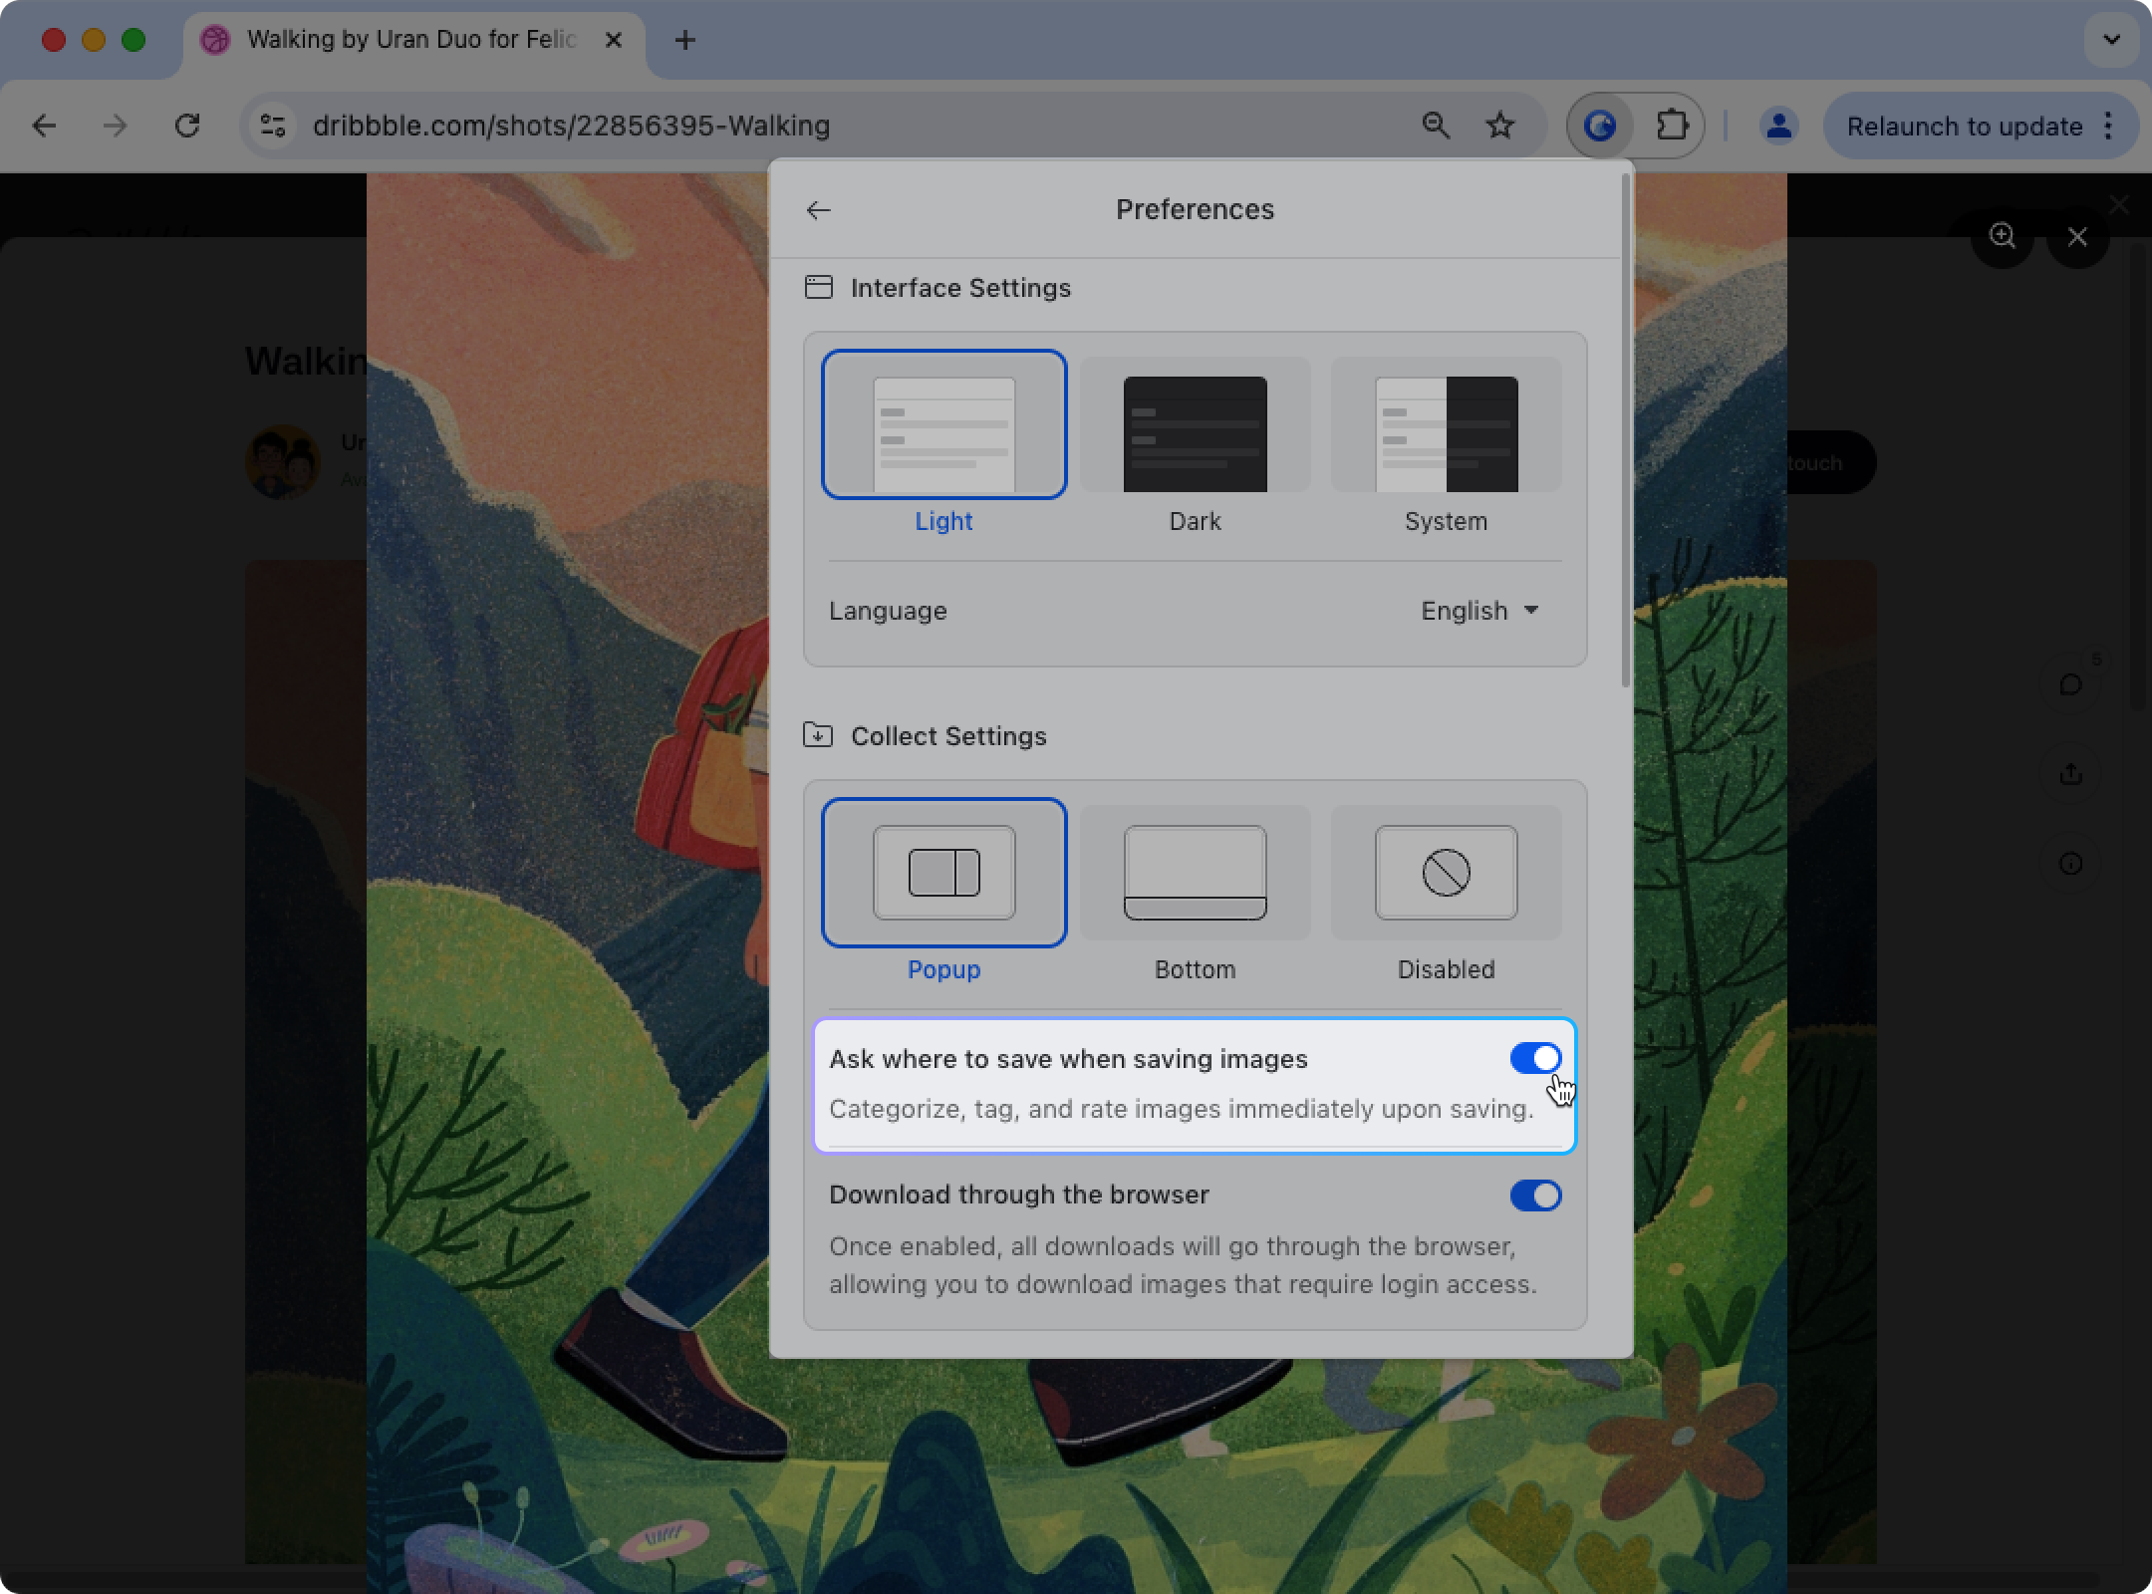Go forward in browser history

tap(116, 126)
